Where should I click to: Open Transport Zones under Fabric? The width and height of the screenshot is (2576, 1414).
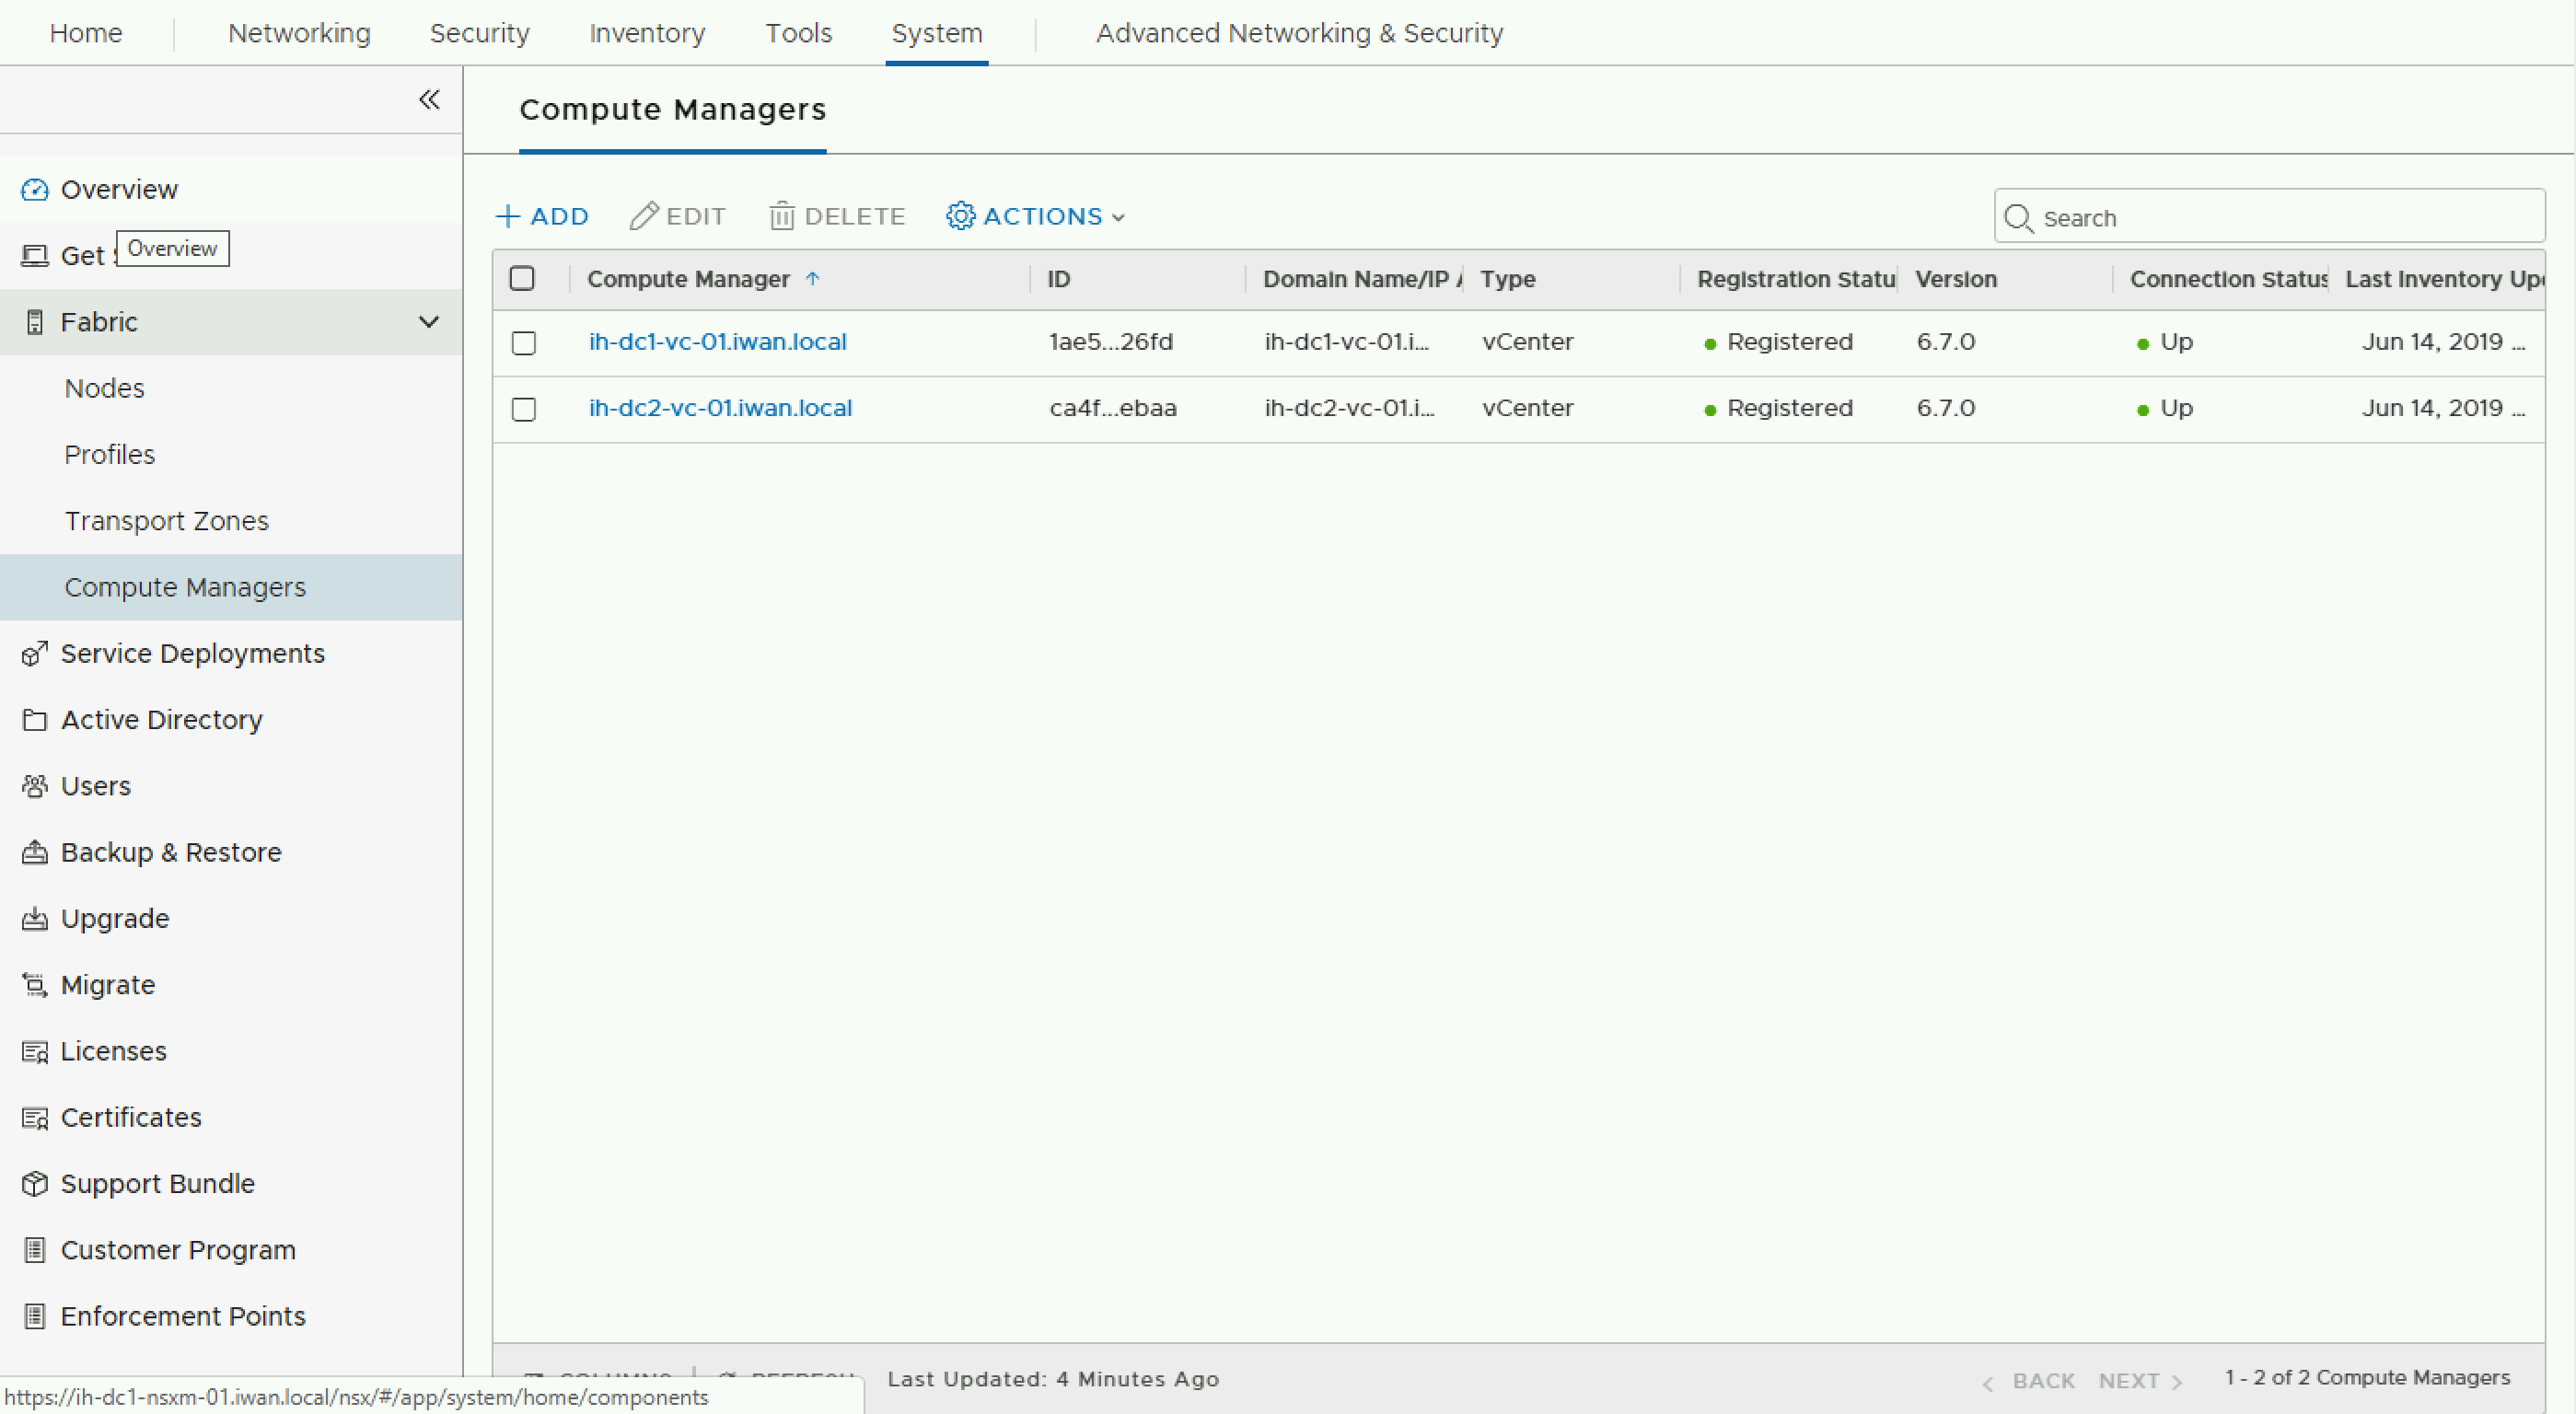(166, 520)
